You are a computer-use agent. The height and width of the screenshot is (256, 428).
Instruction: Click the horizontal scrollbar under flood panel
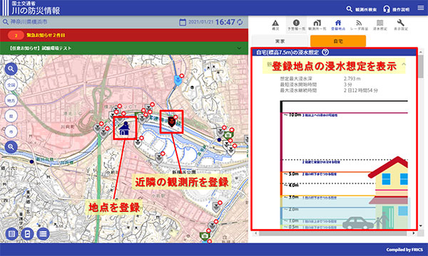click(x=335, y=233)
